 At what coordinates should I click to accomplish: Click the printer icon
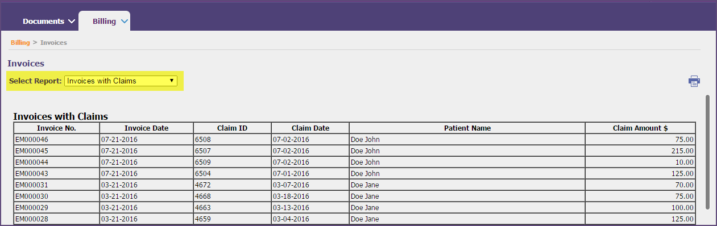pos(694,81)
